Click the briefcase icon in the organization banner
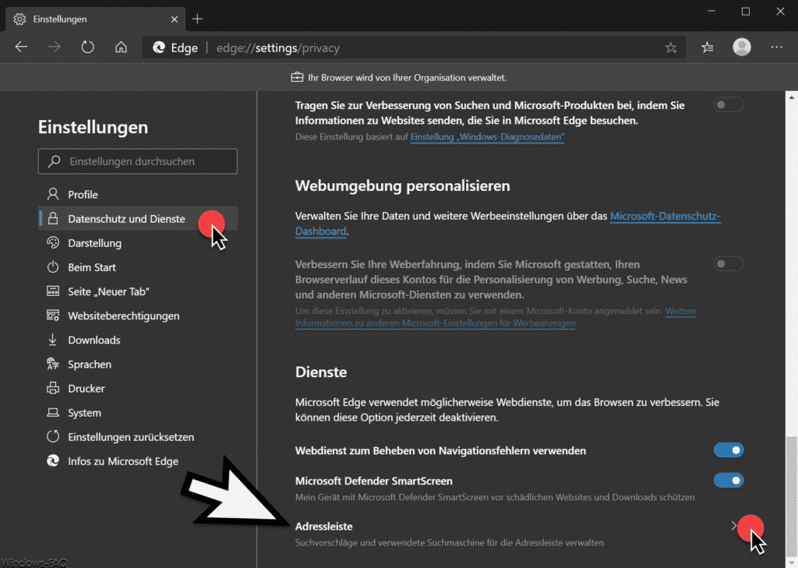The width and height of the screenshot is (798, 568). click(297, 77)
